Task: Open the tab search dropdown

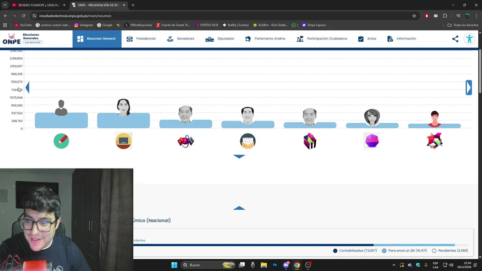Action: pyautogui.click(x=5, y=5)
